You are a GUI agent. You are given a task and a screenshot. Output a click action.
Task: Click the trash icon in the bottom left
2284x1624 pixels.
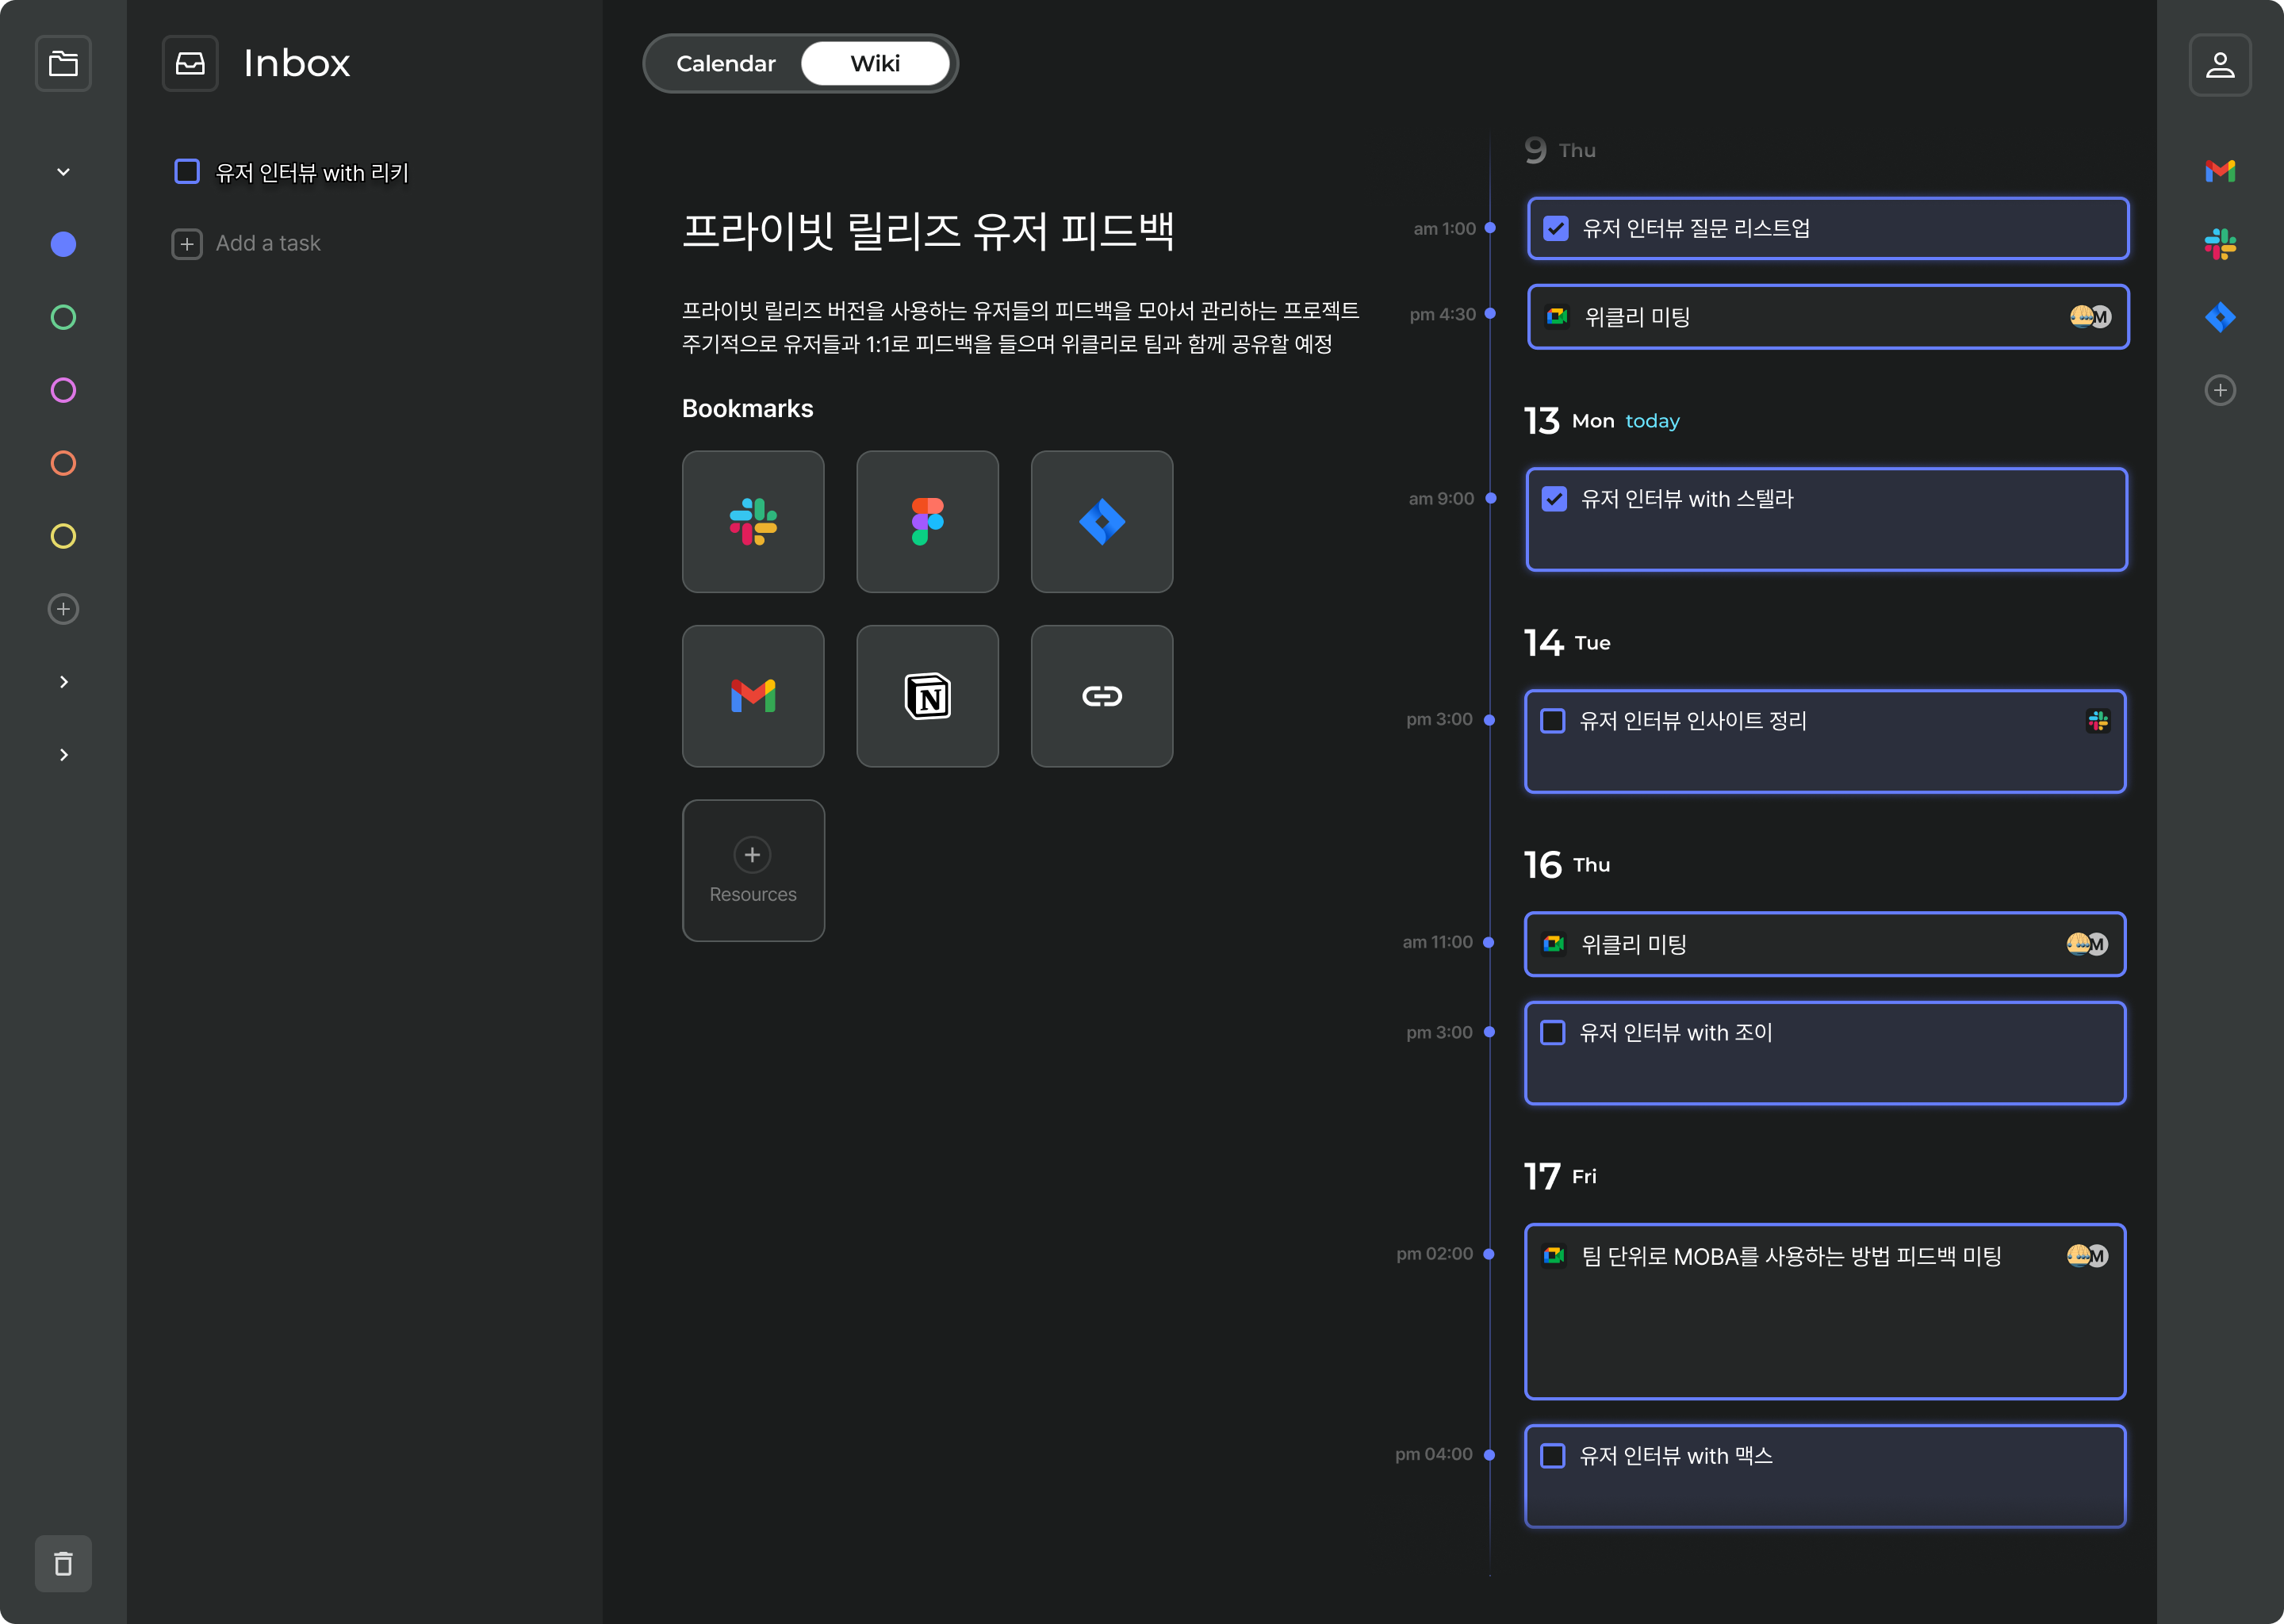click(63, 1562)
